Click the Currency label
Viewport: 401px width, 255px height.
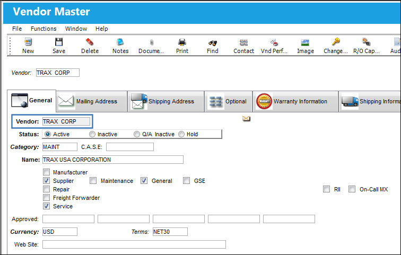pyautogui.click(x=24, y=232)
